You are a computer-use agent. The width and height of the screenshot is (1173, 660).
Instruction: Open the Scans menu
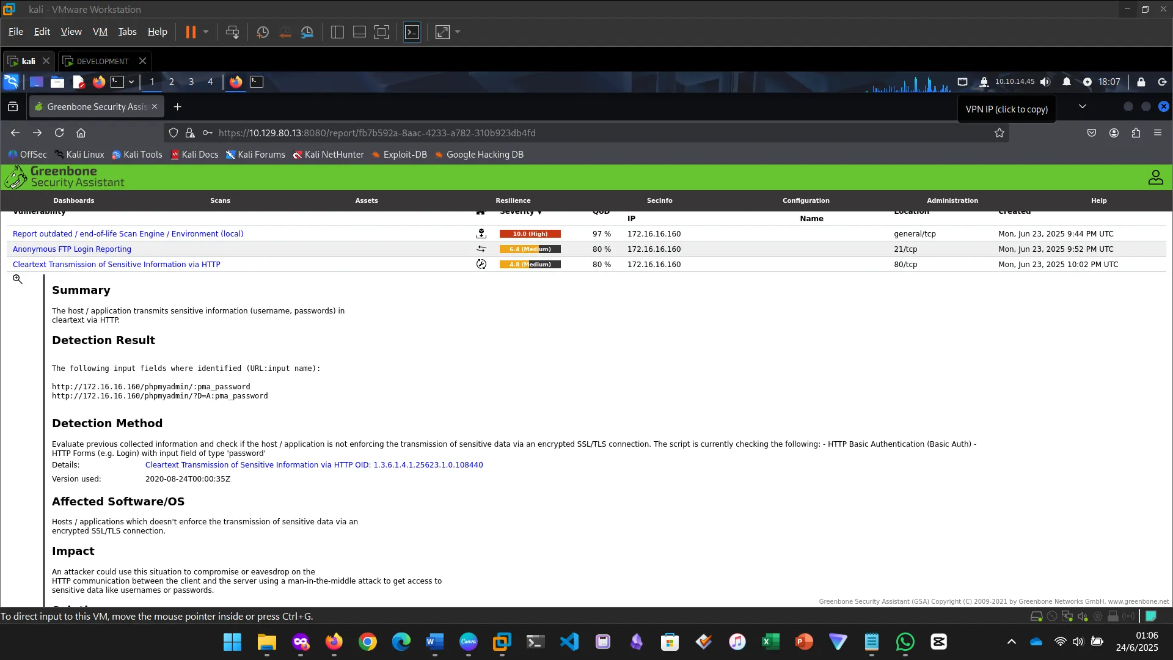pyautogui.click(x=220, y=200)
